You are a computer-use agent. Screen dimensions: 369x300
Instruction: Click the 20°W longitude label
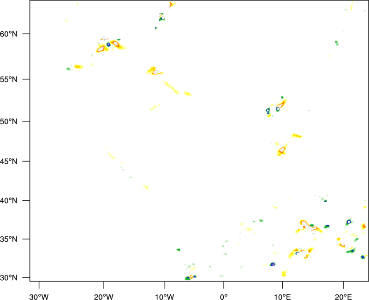click(104, 297)
